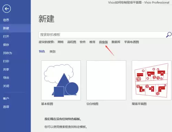This screenshot has height=132, width=172.
Task: Open the 打开 sidebar item
Action: 6,37
